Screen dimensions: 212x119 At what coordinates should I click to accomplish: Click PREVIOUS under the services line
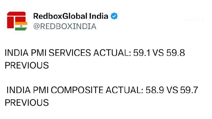point(27,65)
